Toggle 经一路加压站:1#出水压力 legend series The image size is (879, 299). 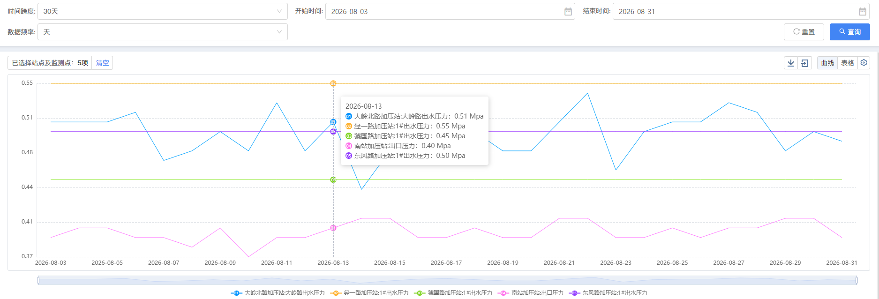(x=369, y=293)
